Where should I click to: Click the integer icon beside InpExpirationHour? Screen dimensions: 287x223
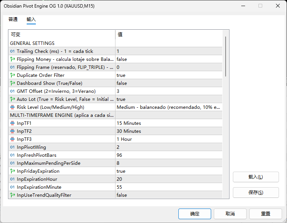[x=12, y=179]
